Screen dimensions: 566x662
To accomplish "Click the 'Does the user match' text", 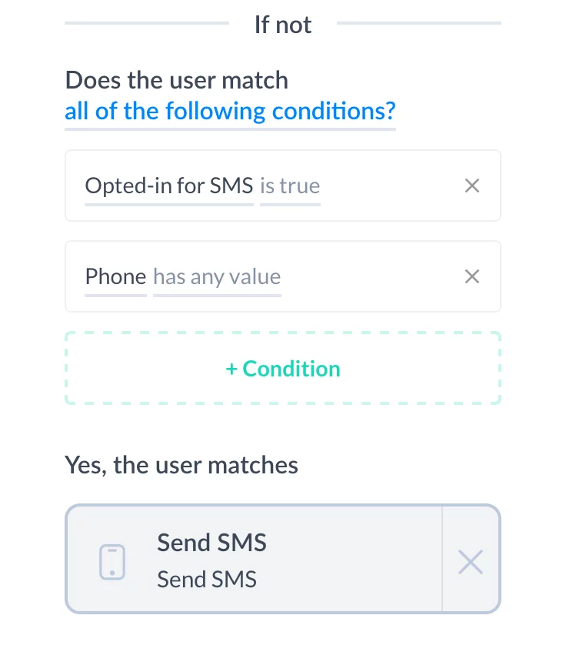I will click(177, 80).
